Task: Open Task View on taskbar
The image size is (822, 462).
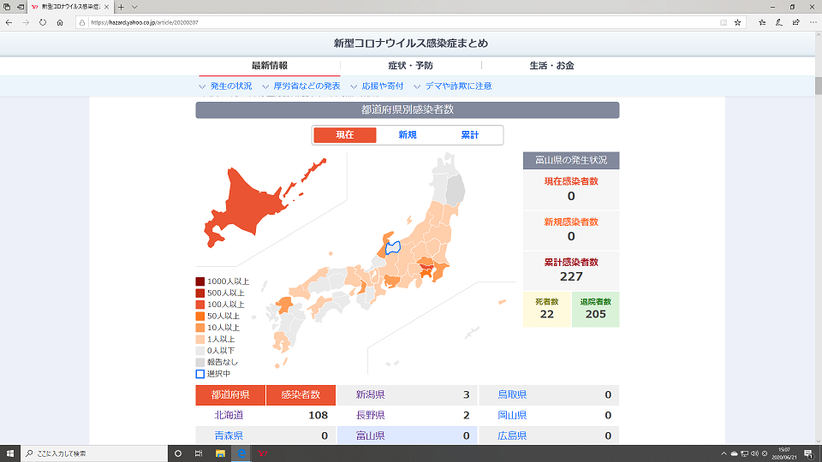Action: pyautogui.click(x=199, y=453)
